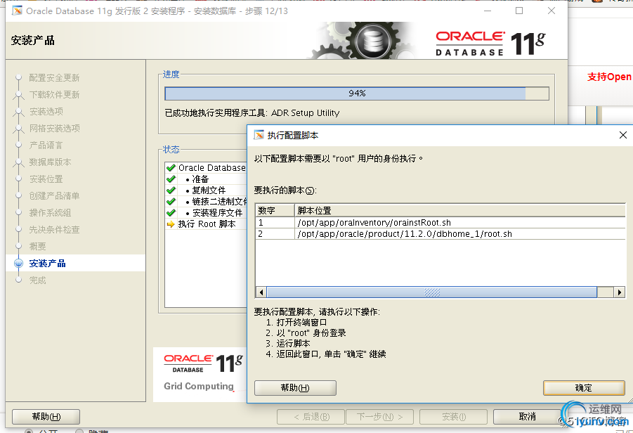633x433 pixels.
Task: Click the 复制文件 status row
Action: (x=207, y=190)
